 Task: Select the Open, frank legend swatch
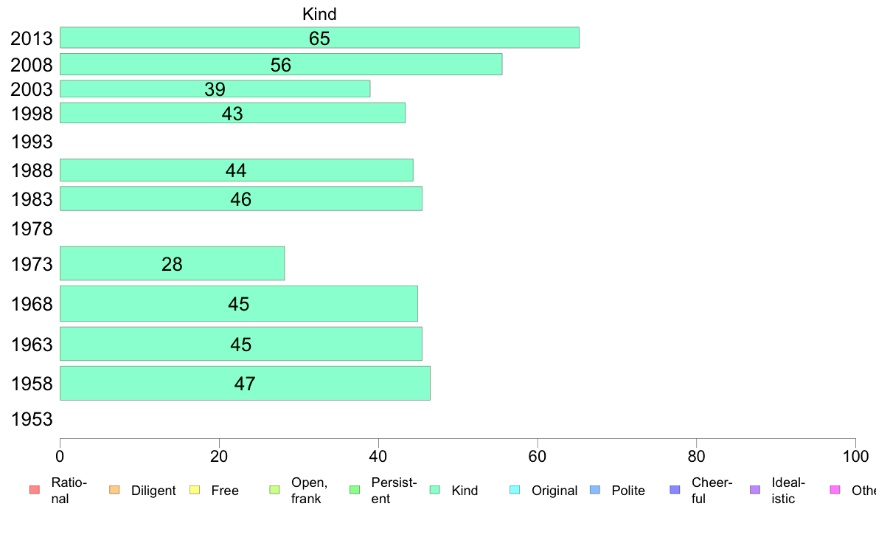pos(274,490)
